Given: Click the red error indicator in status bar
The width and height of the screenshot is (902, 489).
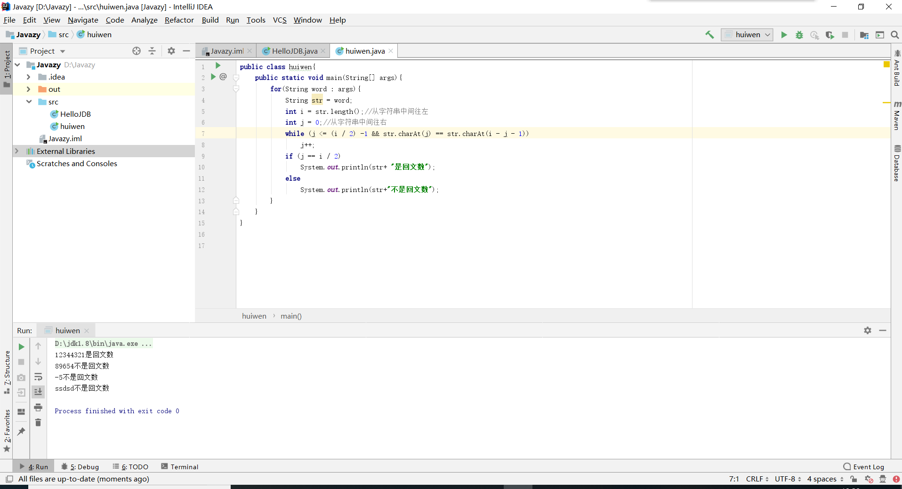Looking at the screenshot, I should click(x=896, y=479).
